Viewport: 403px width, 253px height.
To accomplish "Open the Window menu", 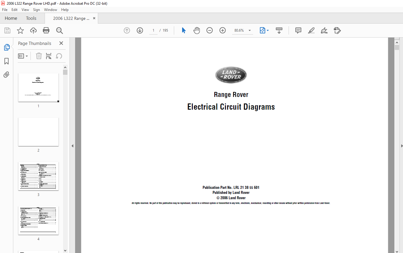I will tap(51, 10).
